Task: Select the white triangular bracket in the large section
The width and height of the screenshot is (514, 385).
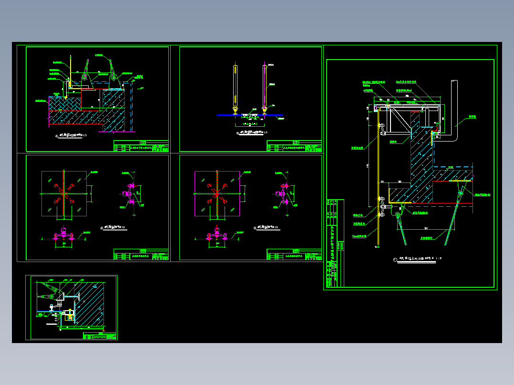Action: [399, 121]
